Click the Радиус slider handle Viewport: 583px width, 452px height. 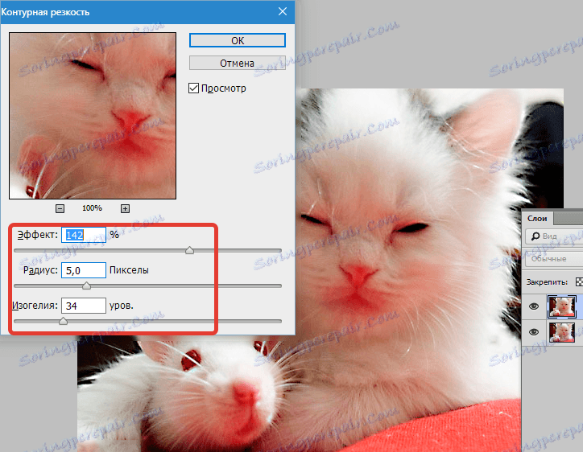tap(86, 286)
